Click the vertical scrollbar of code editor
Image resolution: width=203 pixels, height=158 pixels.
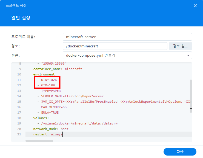[x=191, y=96]
